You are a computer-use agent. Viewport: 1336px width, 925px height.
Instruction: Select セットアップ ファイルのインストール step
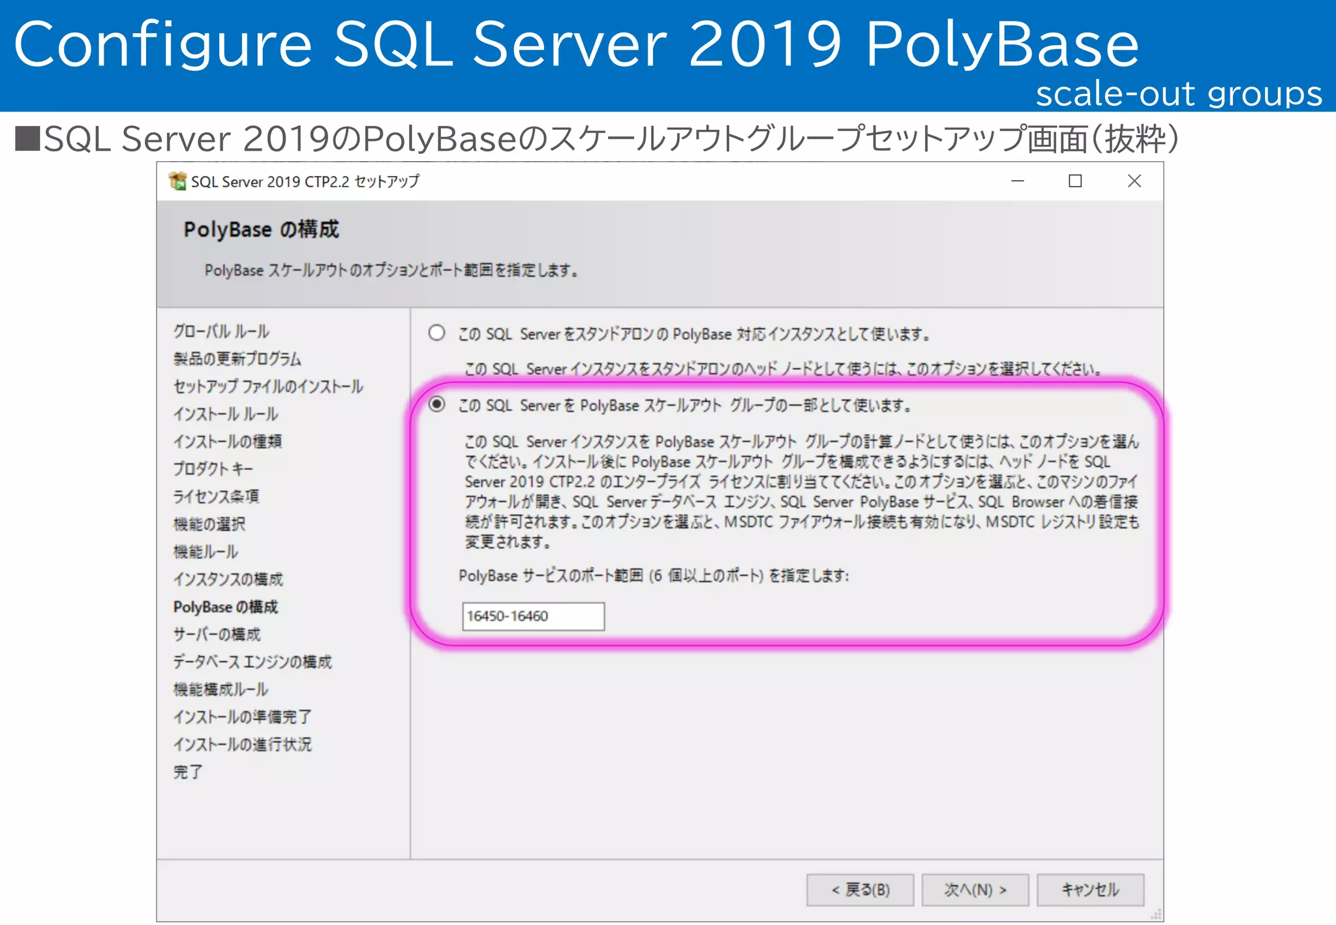tap(268, 386)
